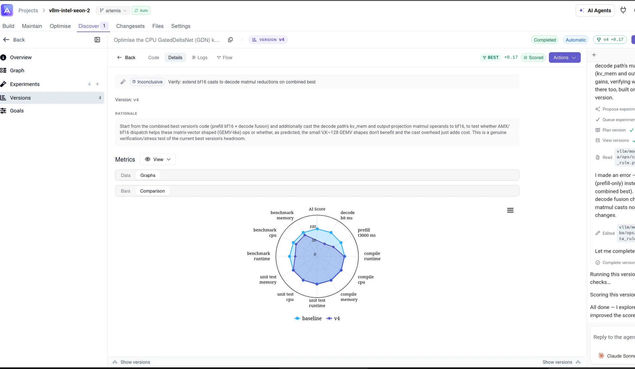Open the AI Agents button
The image size is (635, 369).
coord(595,11)
